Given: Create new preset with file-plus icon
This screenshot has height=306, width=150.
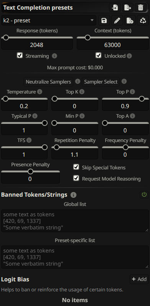Looking at the screenshot, I should pyautogui.click(x=130, y=20).
